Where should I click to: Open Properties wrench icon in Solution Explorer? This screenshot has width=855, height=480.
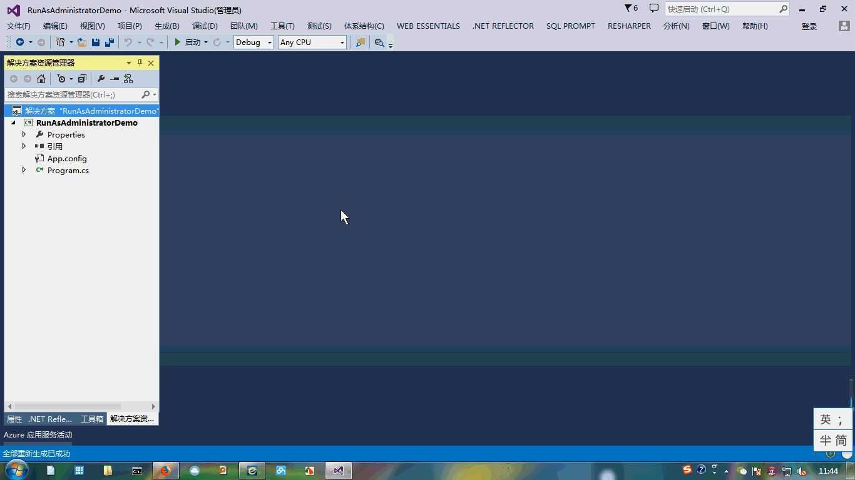tap(101, 79)
